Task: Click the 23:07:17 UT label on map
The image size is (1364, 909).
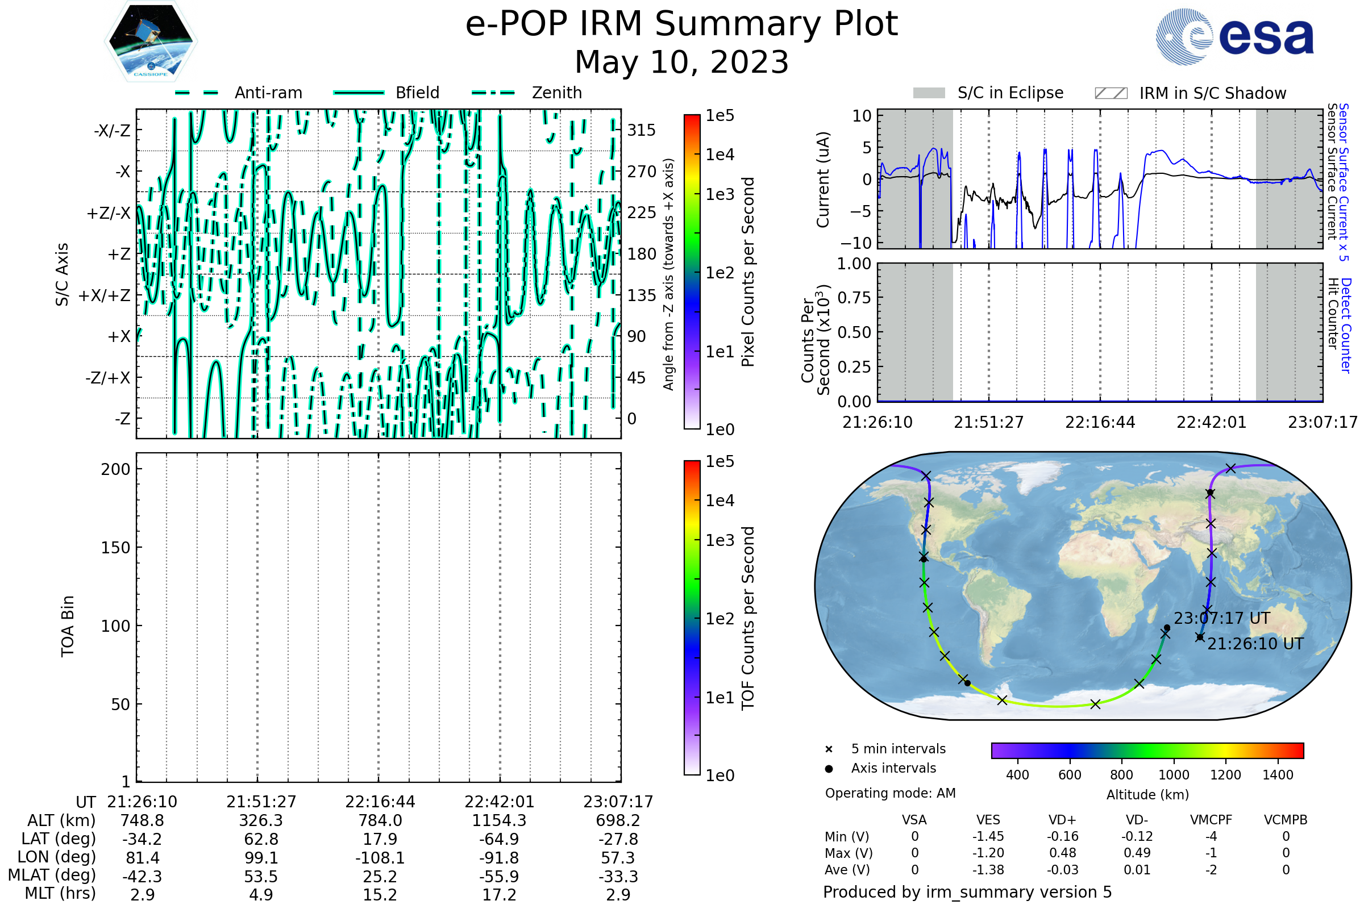Action: point(1221,619)
